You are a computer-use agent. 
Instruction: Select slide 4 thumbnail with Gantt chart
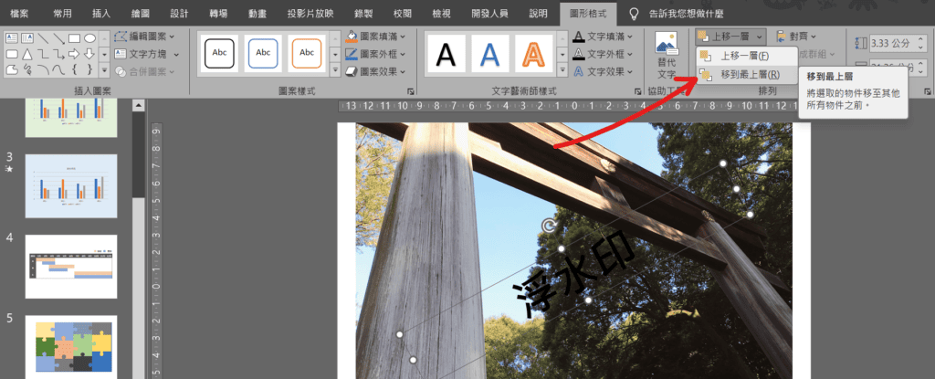[71, 266]
